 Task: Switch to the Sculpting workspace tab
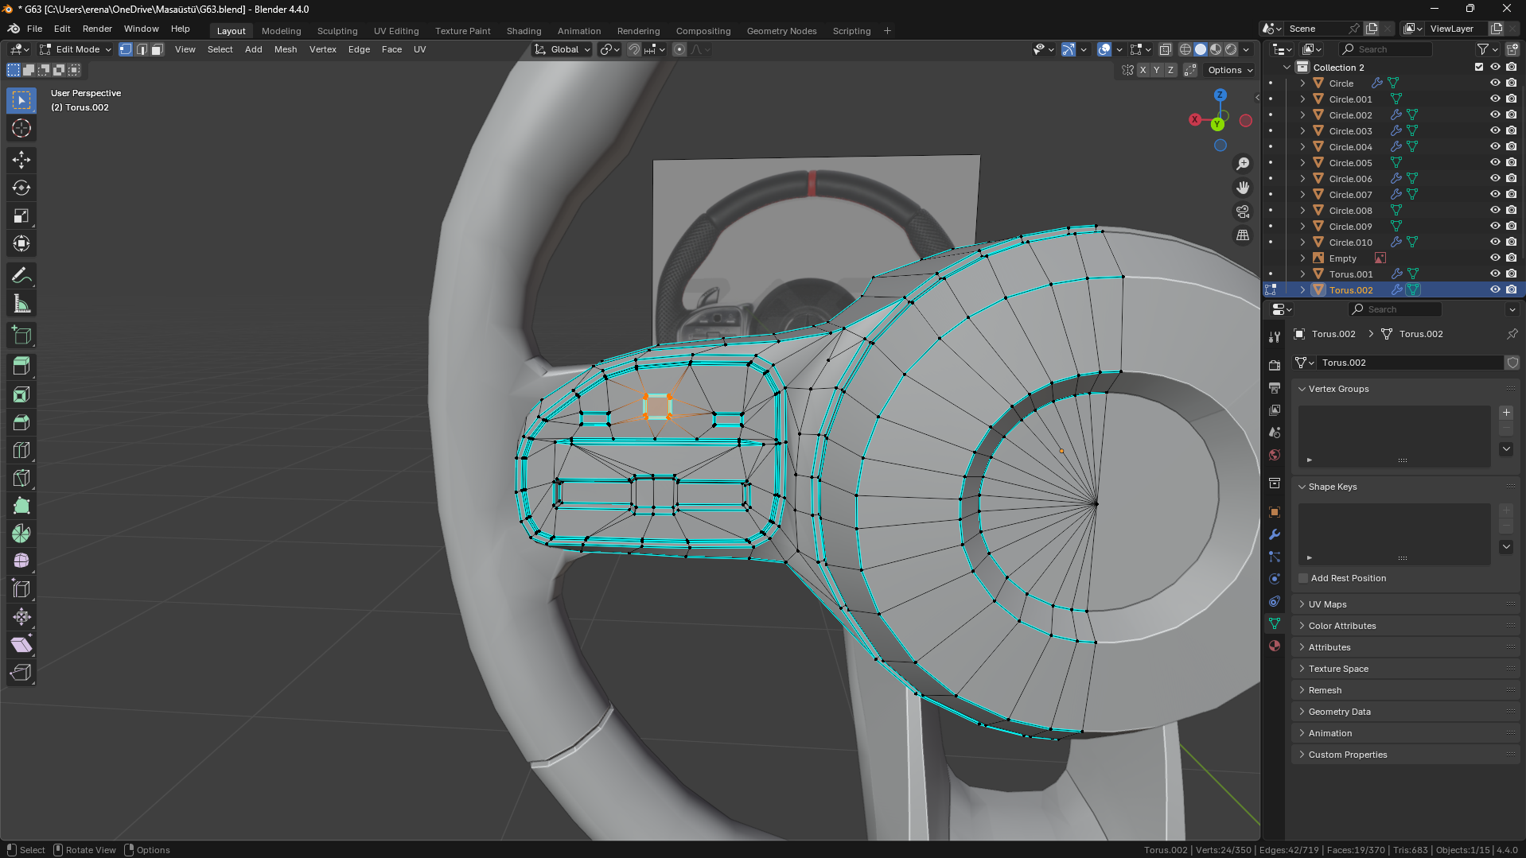337,31
